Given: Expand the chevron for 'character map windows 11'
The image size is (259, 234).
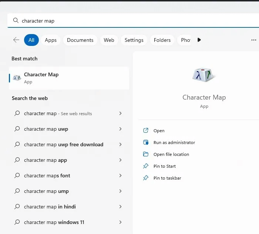Looking at the screenshot, I should pos(120,222).
